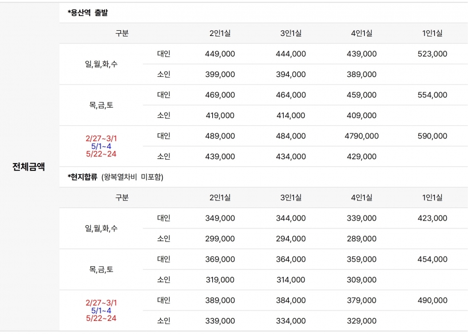
Task: Click the 434,000 child price cell
Action: point(291,157)
